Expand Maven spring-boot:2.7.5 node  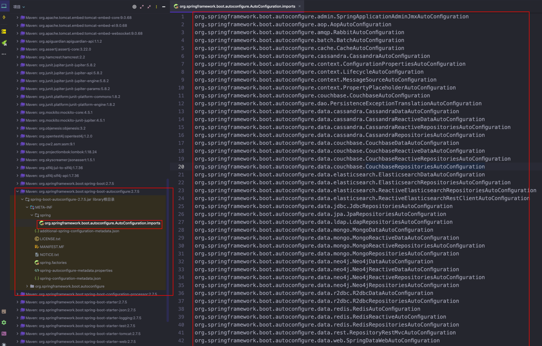tap(17, 183)
